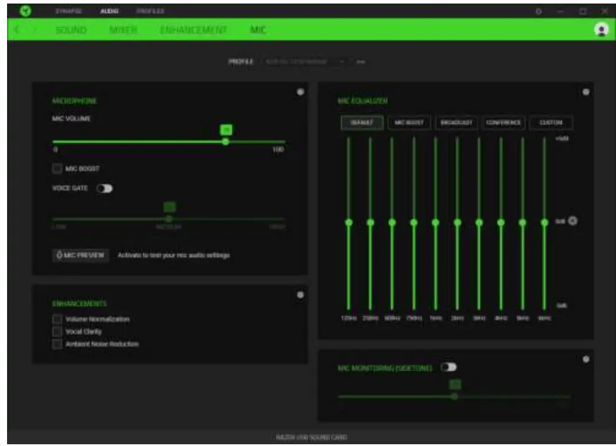This screenshot has height=446, width=616.
Task: Click the 250Hz equalizer band handle
Action: pos(370,222)
